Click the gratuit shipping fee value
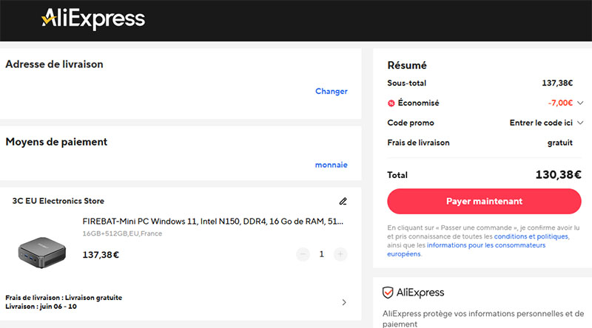The image size is (592, 328). pos(560,143)
